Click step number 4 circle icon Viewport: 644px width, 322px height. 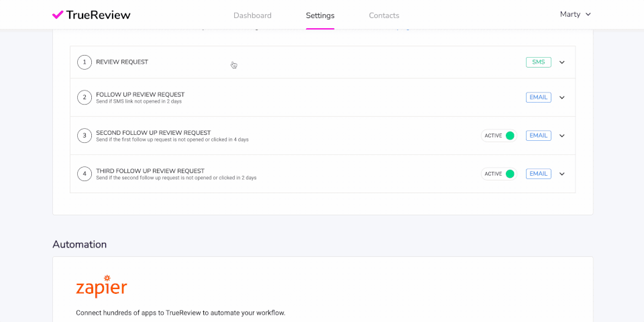click(85, 174)
